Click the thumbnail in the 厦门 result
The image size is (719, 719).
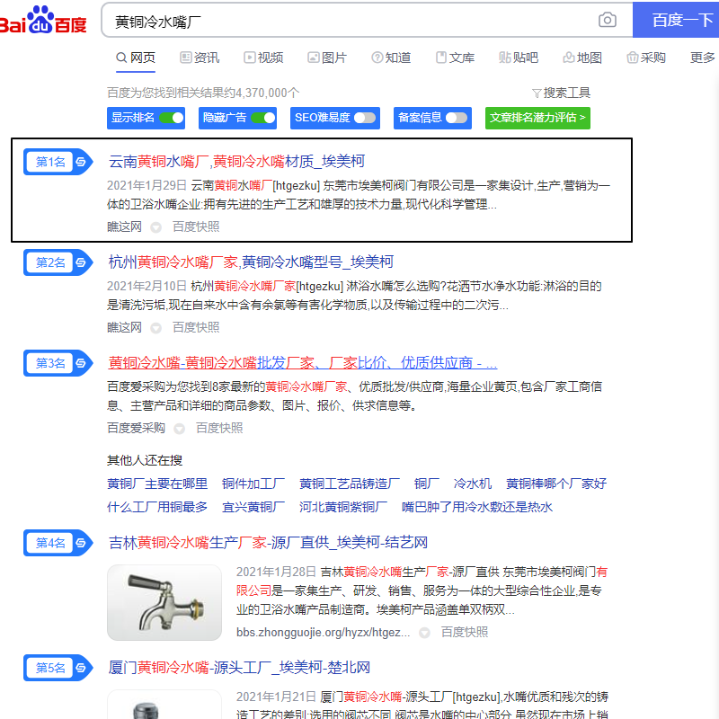point(164,705)
